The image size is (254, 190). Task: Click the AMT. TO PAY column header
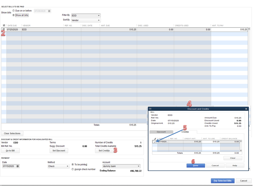[218, 25]
